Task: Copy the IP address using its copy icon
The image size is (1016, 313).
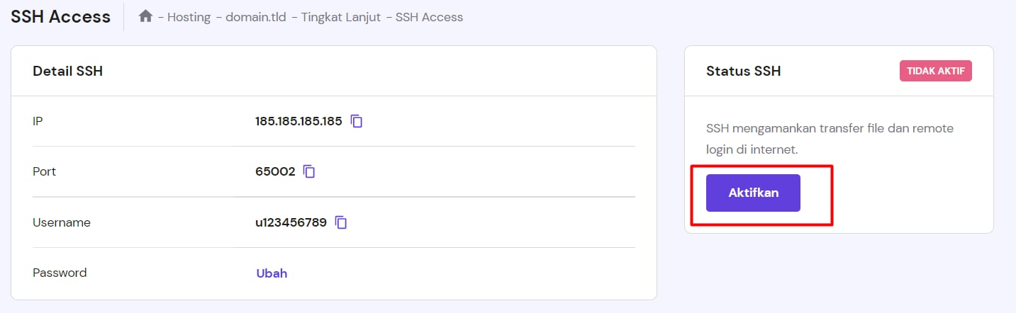Action: coord(357,121)
